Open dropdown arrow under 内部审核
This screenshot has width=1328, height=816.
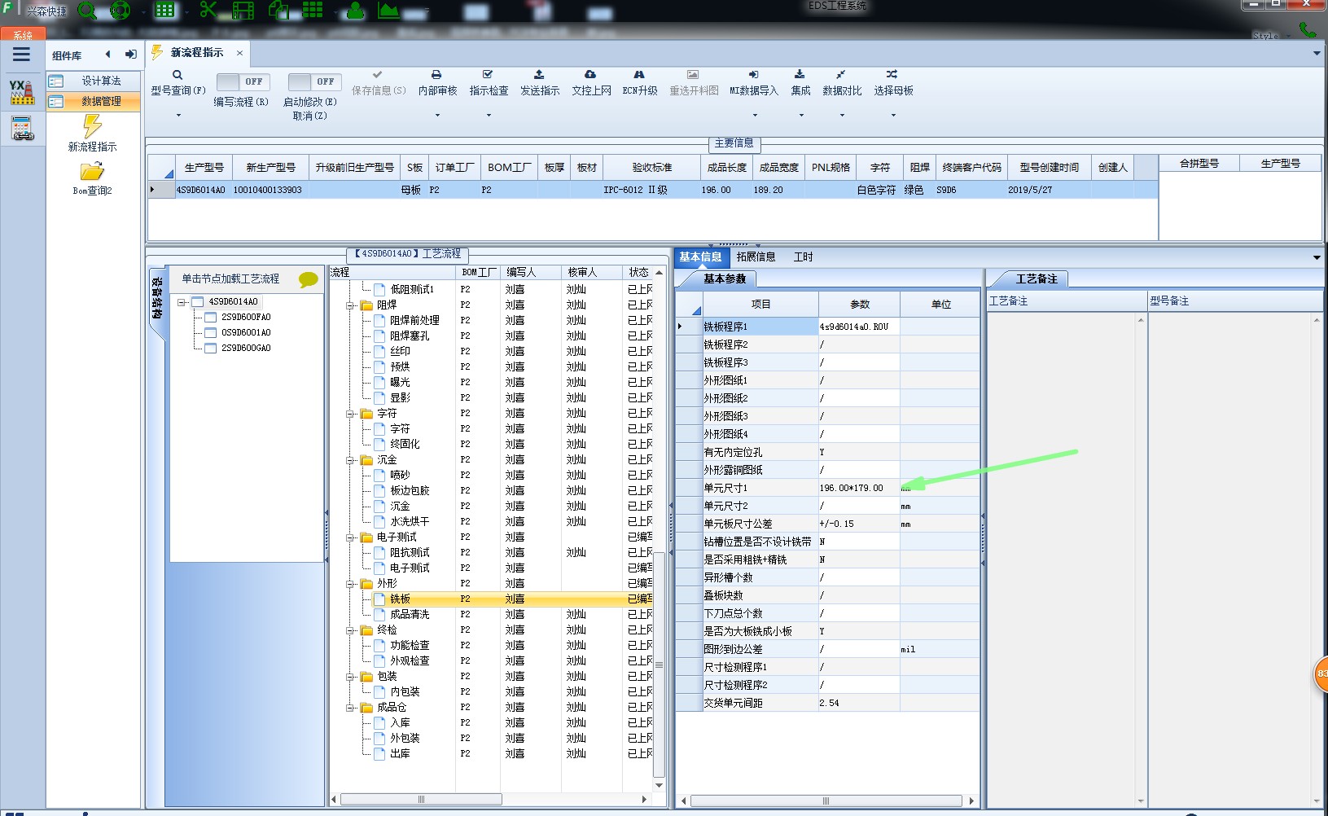point(437,115)
